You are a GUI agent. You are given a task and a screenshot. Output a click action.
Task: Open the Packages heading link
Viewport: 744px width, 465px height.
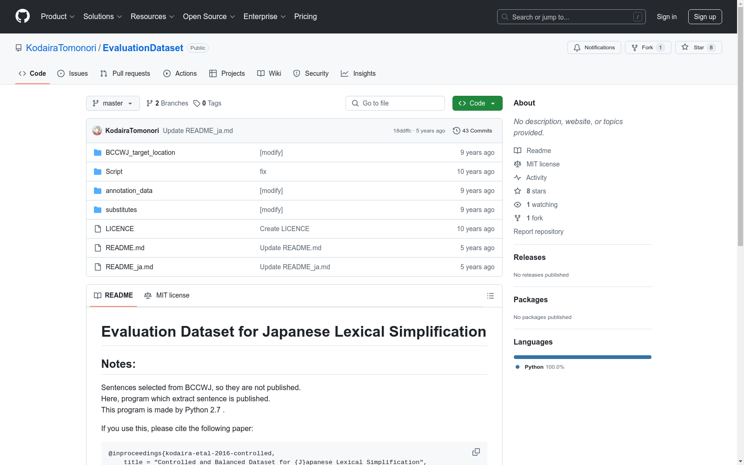531,299
